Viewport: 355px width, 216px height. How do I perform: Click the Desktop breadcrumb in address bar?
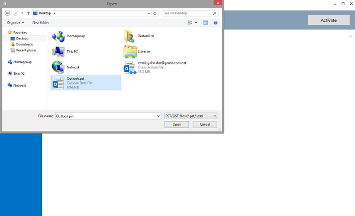(44, 13)
